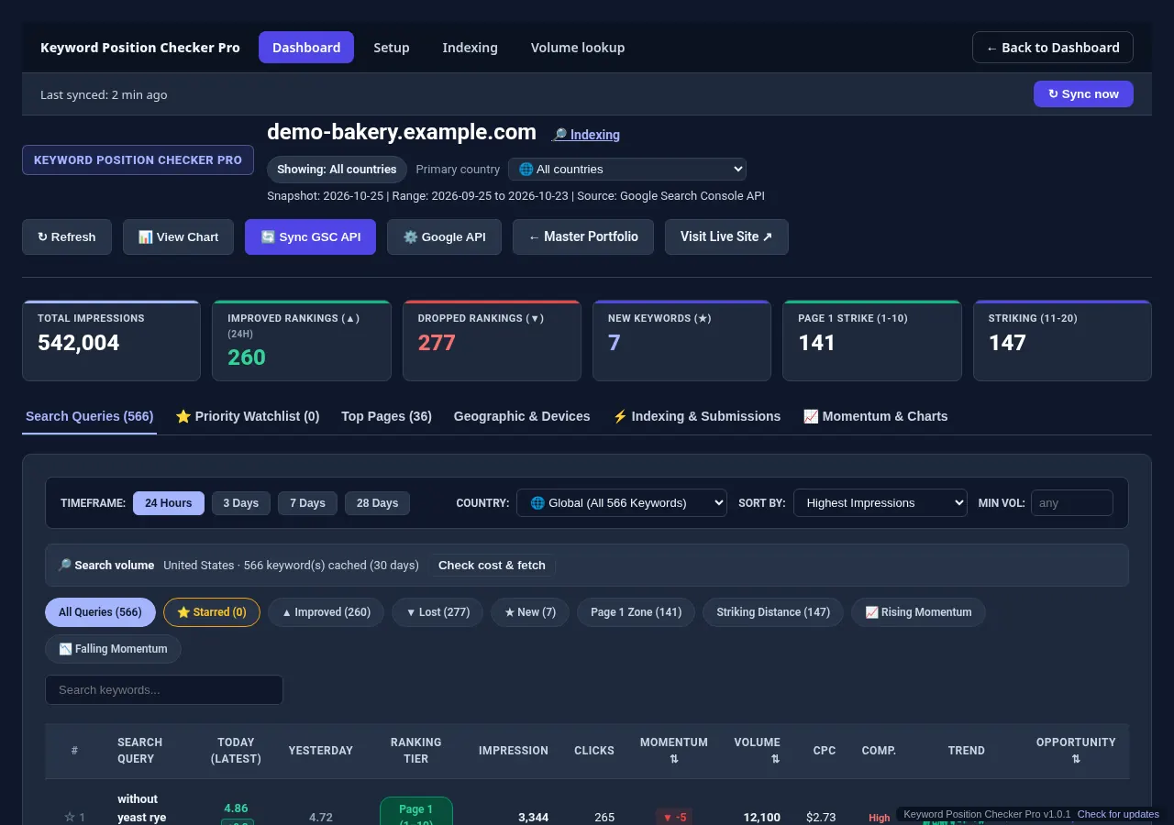
Task: Filter by Page 1 Zone (141)
Action: pos(636,612)
